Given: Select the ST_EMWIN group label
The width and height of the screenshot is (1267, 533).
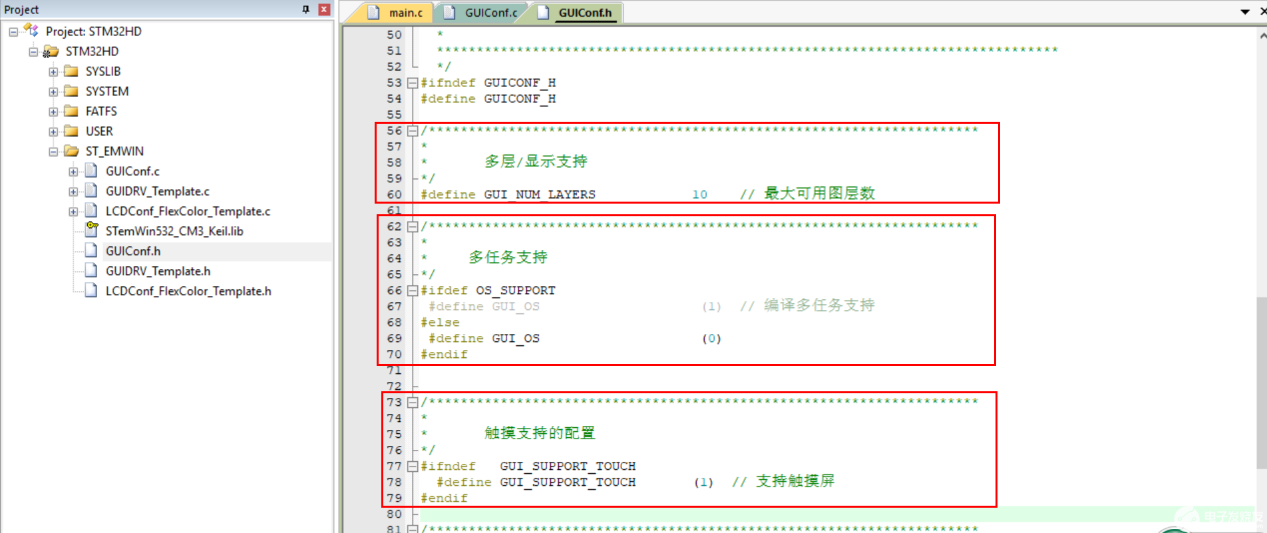Looking at the screenshot, I should tap(114, 151).
